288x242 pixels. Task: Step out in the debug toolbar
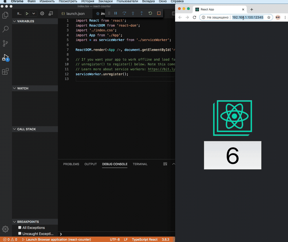point(142,13)
